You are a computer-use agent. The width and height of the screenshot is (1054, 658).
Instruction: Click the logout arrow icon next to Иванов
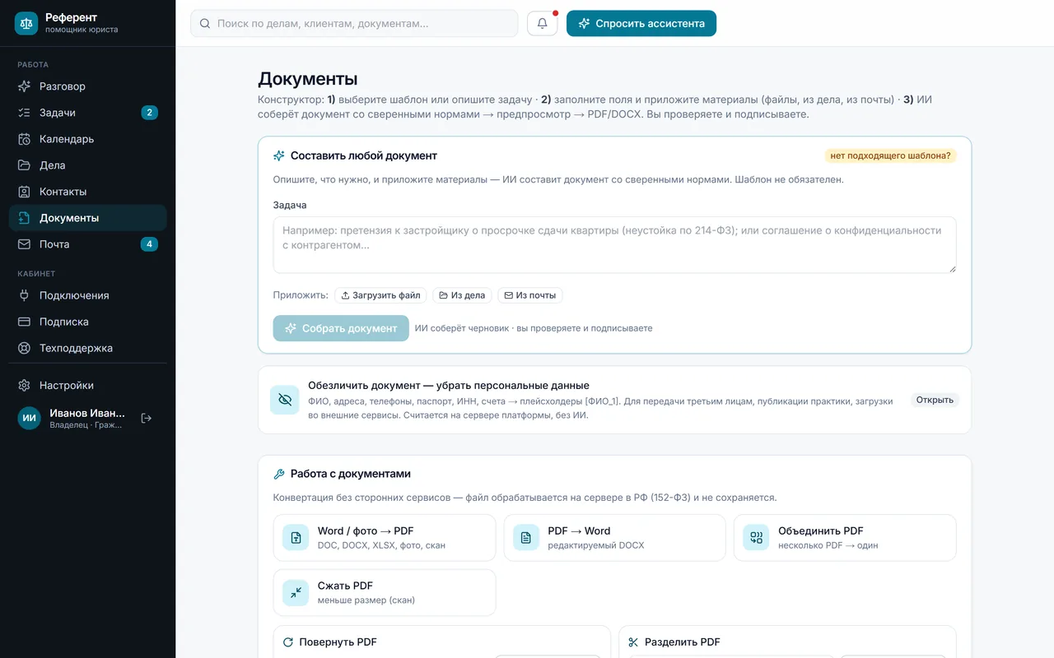147,418
